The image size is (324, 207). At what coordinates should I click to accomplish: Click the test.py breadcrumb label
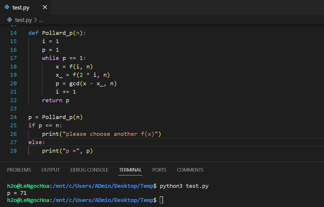click(23, 20)
